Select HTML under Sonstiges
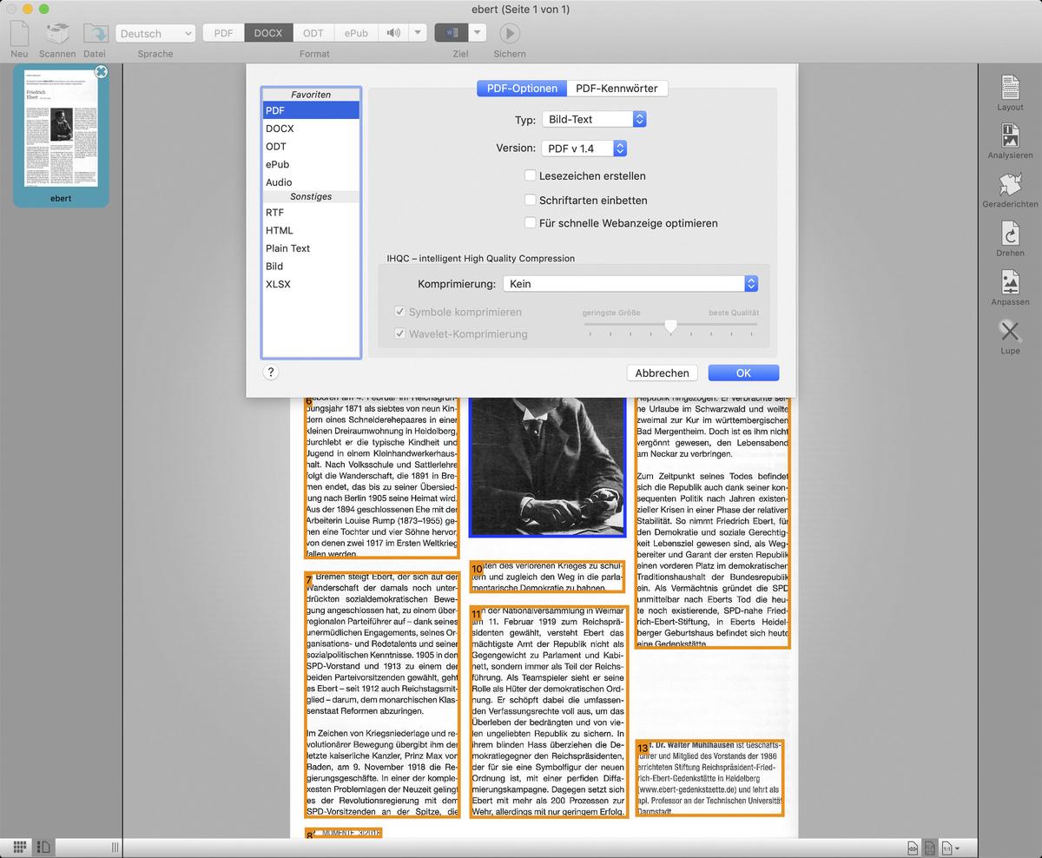Viewport: 1042px width, 858px height. [x=311, y=230]
